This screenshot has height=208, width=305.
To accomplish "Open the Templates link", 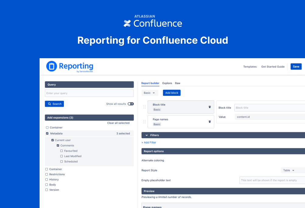I will (250, 67).
